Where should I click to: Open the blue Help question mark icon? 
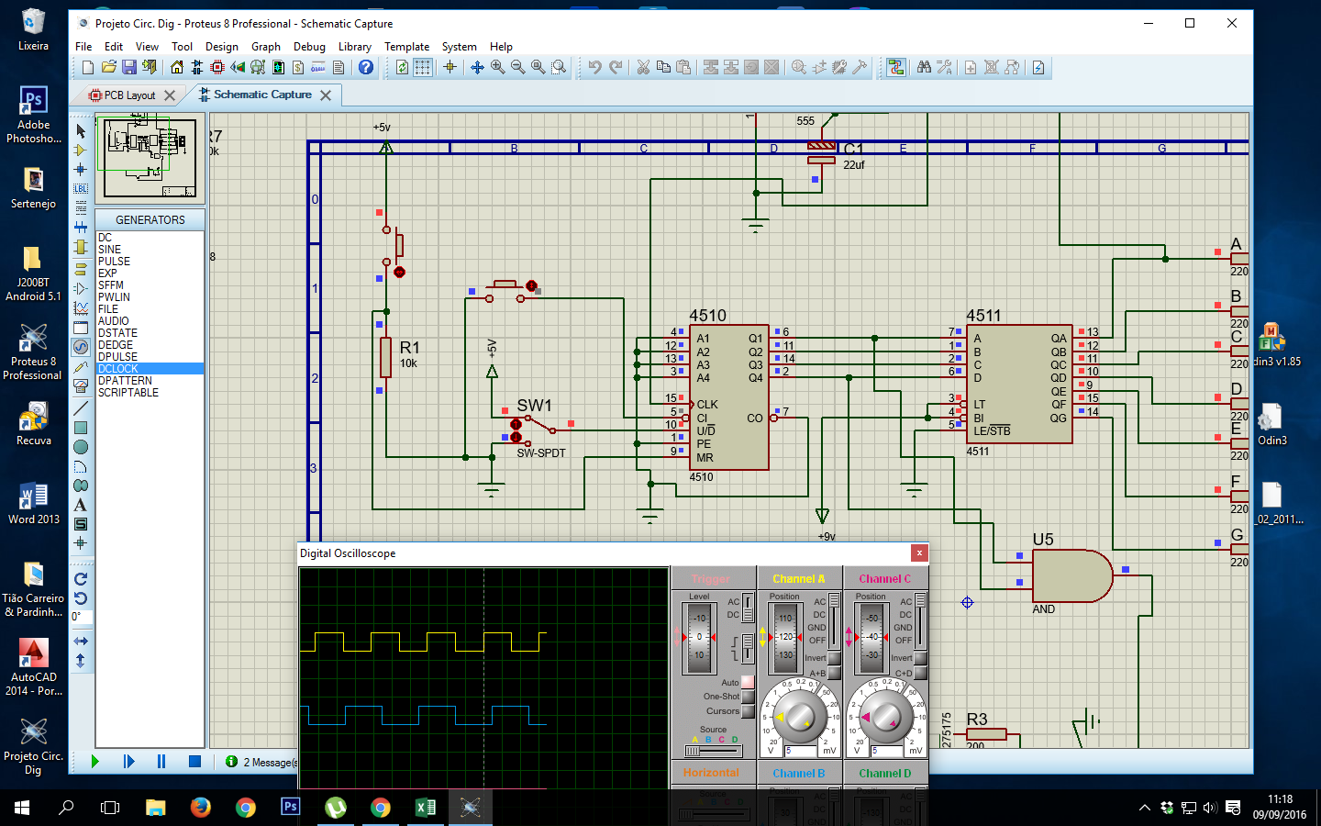click(x=366, y=67)
